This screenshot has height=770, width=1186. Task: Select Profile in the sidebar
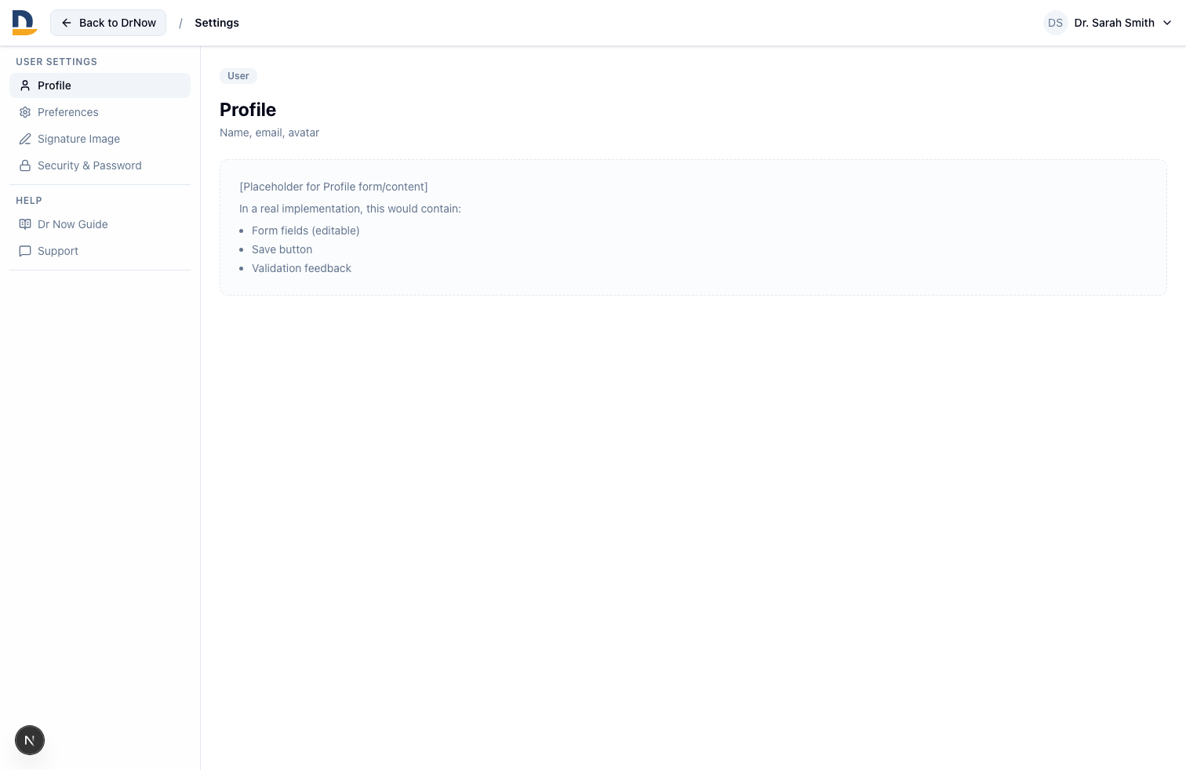click(100, 85)
